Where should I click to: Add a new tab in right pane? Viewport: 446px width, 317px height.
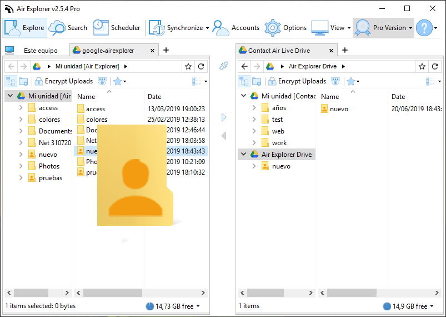[x=345, y=50]
